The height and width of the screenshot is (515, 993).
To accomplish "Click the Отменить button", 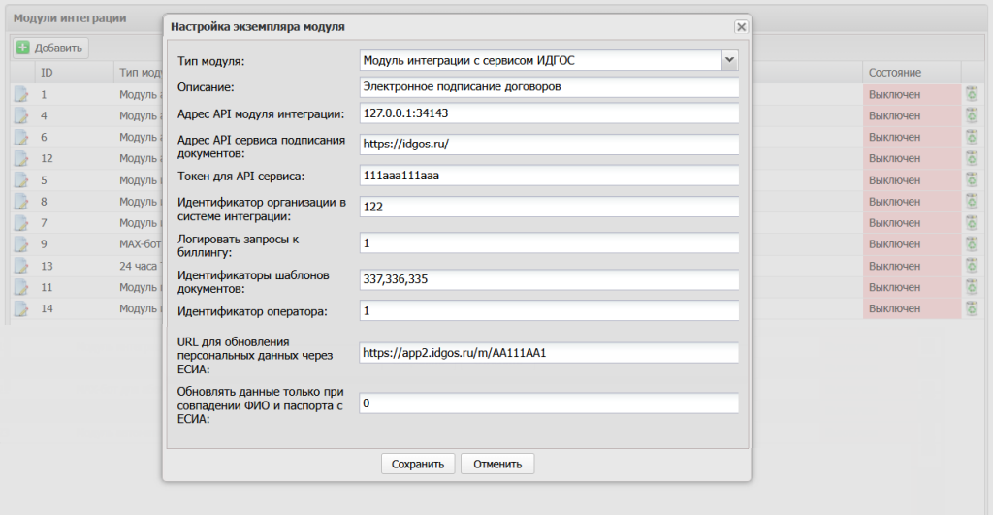I will (x=497, y=464).
